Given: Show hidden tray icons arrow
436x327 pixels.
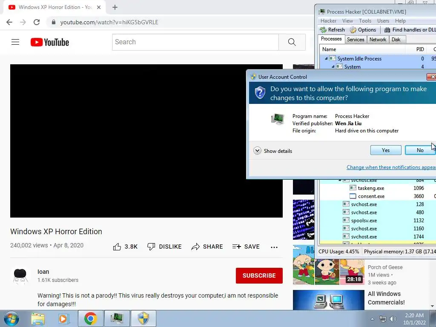Looking at the screenshot, I should coord(372,319).
